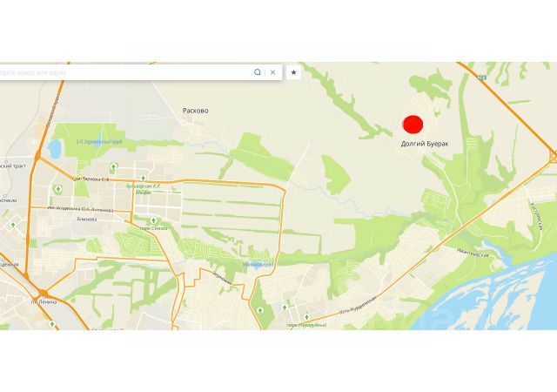Click the Расково village label
Screen dimensions: 557x392
195,111
